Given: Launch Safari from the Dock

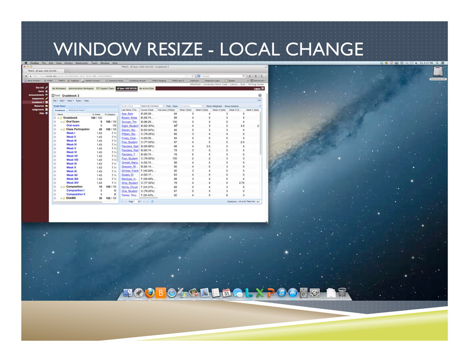Looking at the screenshot, I should pos(172,293).
